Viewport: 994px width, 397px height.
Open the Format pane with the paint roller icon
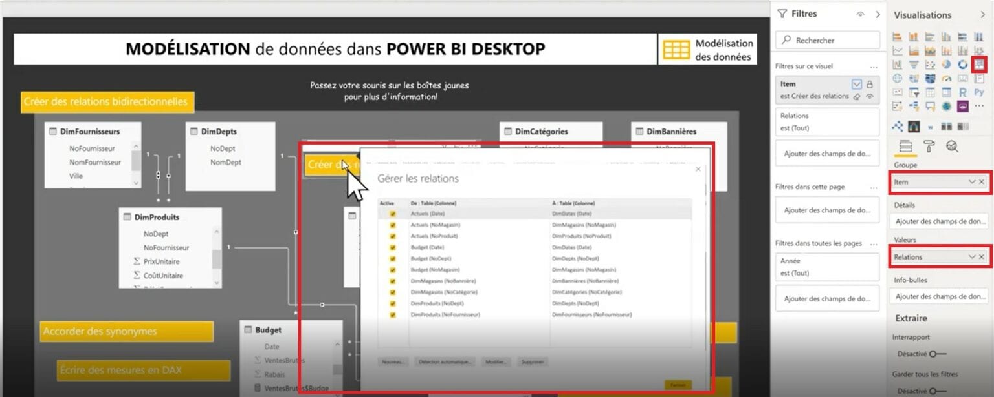(x=929, y=146)
